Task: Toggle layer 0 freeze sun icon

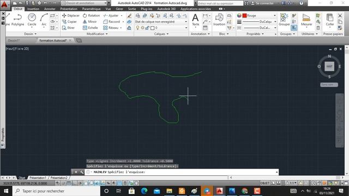Action: 142,28
